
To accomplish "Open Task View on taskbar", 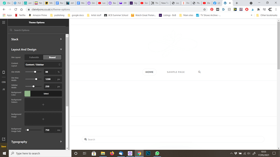I will click(x=85, y=153).
